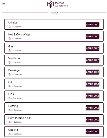The height and width of the screenshot is (138, 107).
Task: Start the Oil quiz
Action: (93, 84)
